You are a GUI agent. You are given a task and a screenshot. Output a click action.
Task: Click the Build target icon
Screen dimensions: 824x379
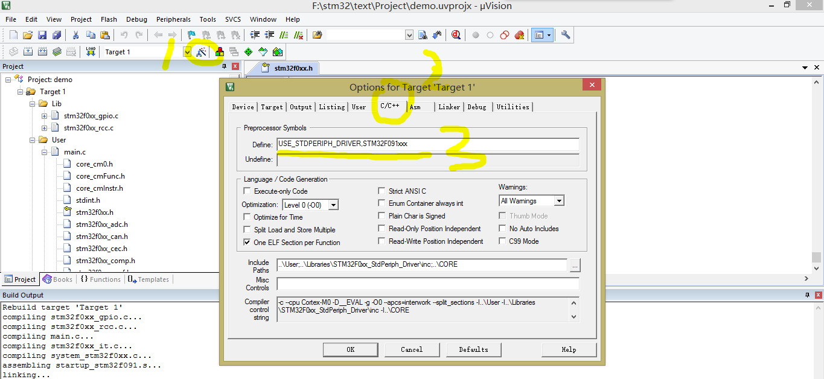[x=28, y=52]
